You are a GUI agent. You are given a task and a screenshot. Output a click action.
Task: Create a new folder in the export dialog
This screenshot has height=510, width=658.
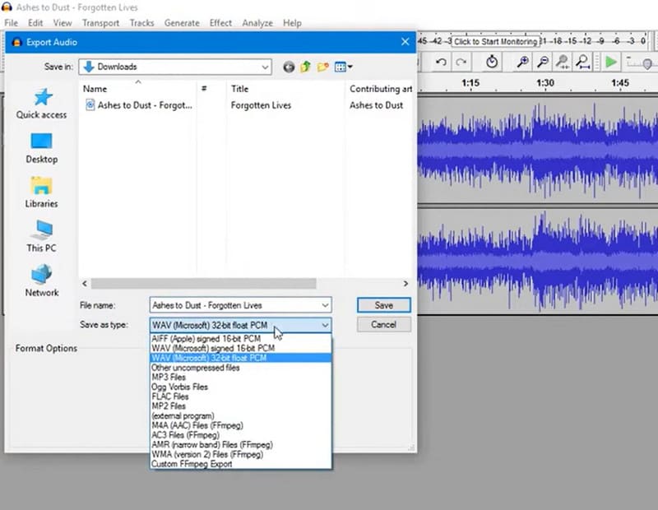(x=322, y=67)
